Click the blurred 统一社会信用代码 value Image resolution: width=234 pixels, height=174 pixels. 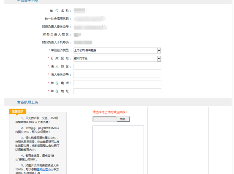(90, 19)
